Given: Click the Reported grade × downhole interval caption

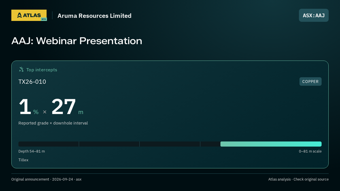Looking at the screenshot, I should (53, 123).
